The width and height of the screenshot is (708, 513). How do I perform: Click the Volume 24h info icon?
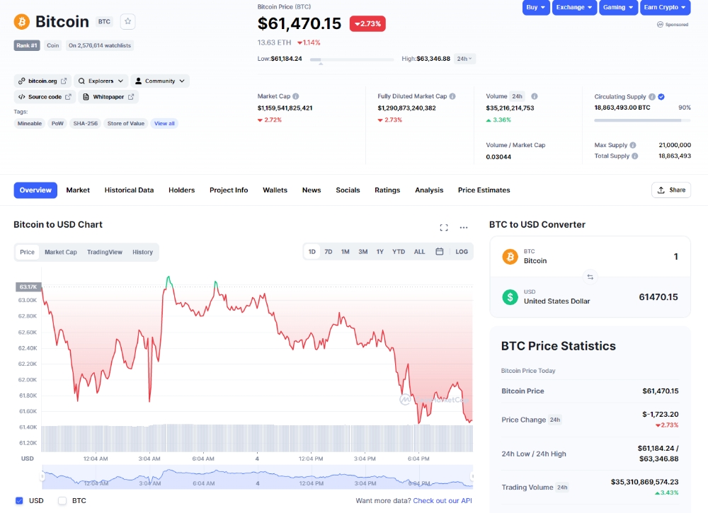tap(534, 96)
